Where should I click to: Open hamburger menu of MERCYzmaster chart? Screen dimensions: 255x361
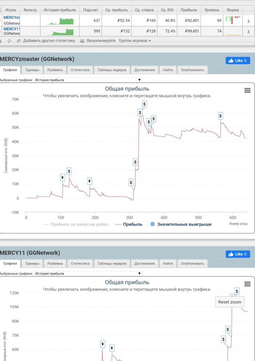pos(247,90)
